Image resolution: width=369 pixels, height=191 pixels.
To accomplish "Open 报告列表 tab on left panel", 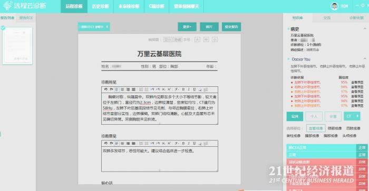I will 7,18.
